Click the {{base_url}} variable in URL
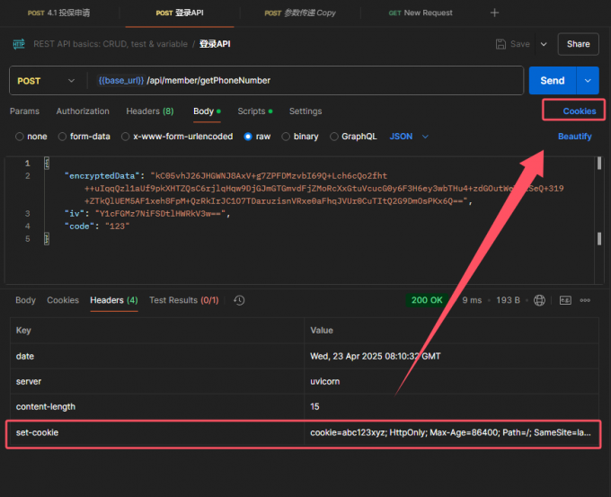This screenshot has height=497, width=611. (121, 81)
